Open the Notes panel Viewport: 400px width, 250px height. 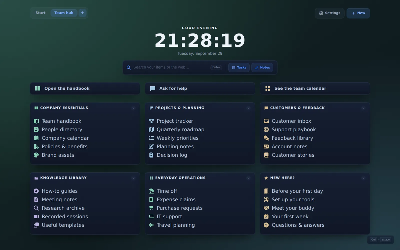pos(262,67)
